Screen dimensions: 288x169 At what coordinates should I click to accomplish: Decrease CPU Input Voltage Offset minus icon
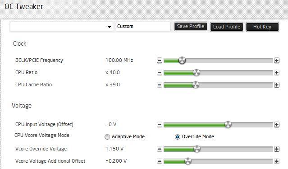160,125
